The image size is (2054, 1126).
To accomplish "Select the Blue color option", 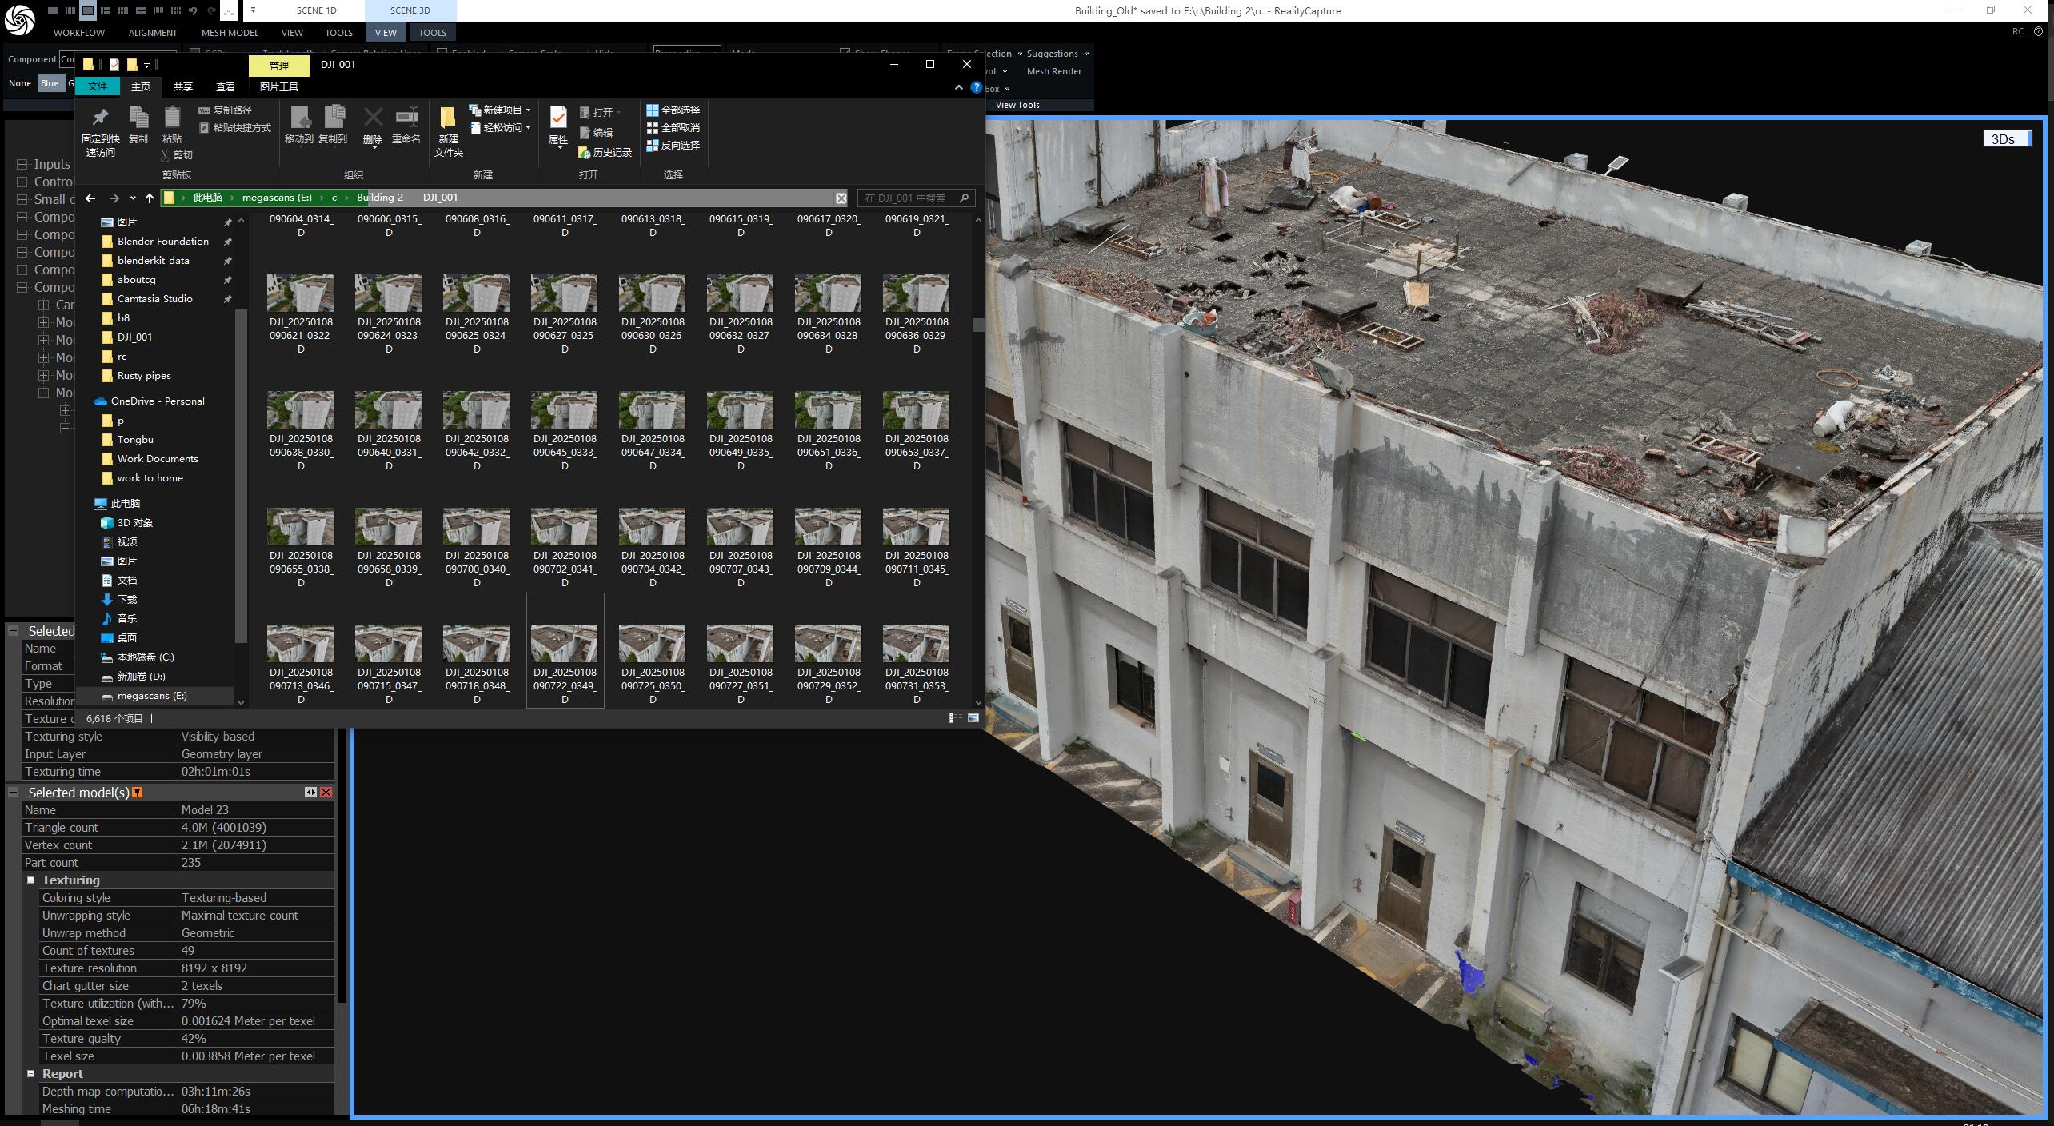I will pyautogui.click(x=50, y=83).
